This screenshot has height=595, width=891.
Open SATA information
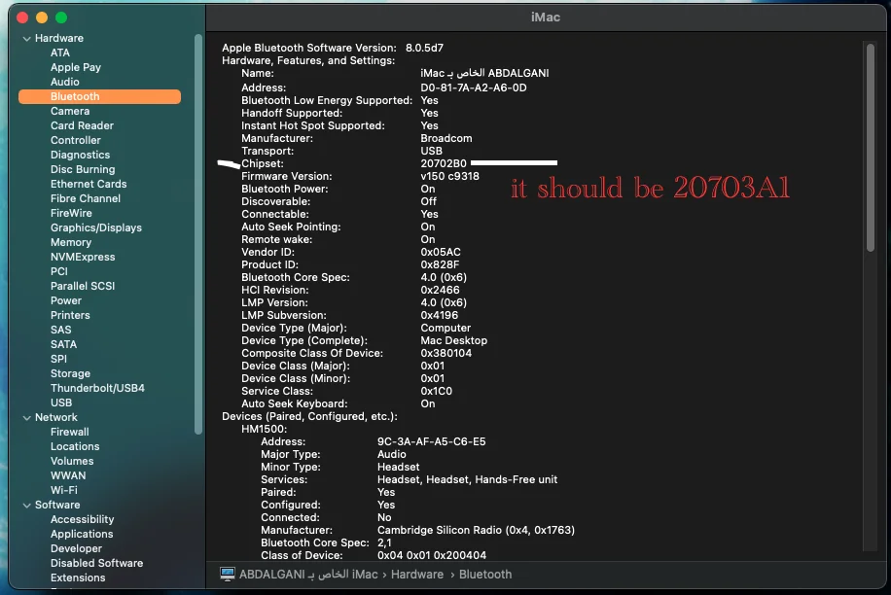tap(63, 344)
